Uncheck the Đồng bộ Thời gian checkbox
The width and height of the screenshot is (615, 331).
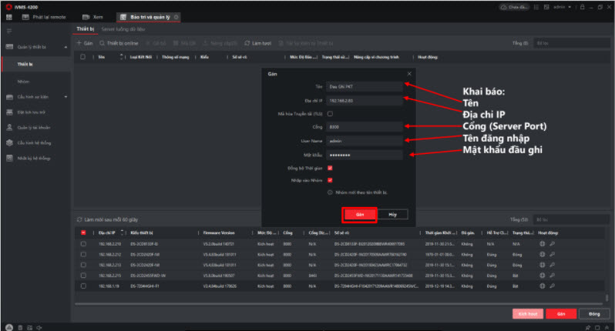(330, 167)
